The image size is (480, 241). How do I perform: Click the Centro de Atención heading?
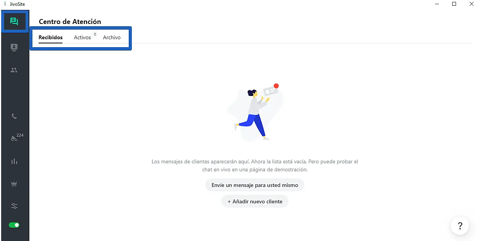(70, 22)
